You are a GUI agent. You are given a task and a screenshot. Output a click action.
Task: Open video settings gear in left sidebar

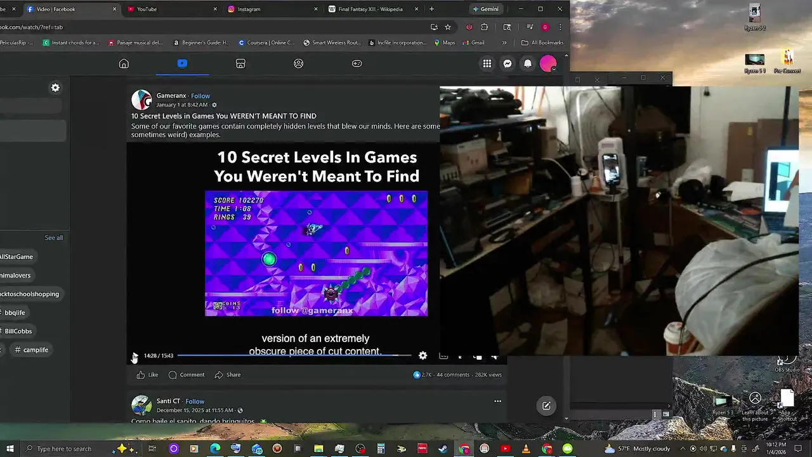(55, 88)
